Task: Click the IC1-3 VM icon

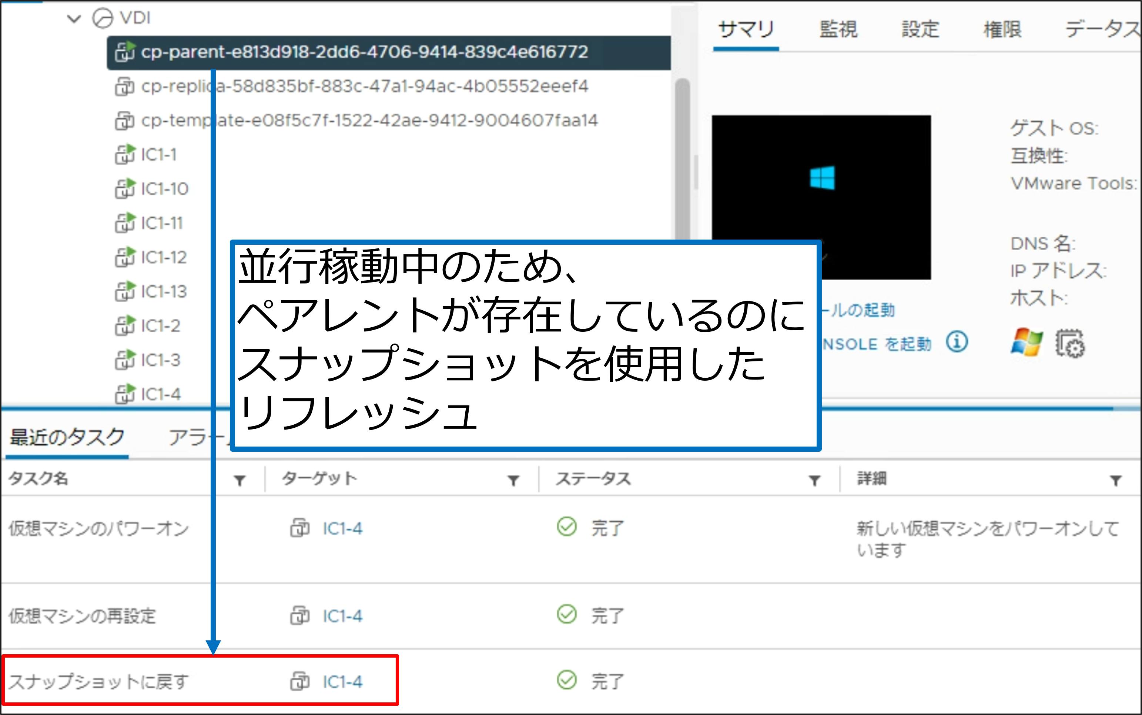Action: (125, 360)
